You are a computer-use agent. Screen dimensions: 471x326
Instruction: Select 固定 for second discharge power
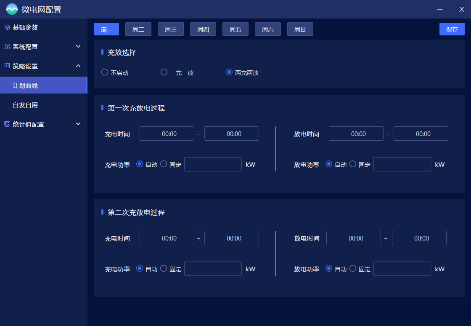coord(352,268)
